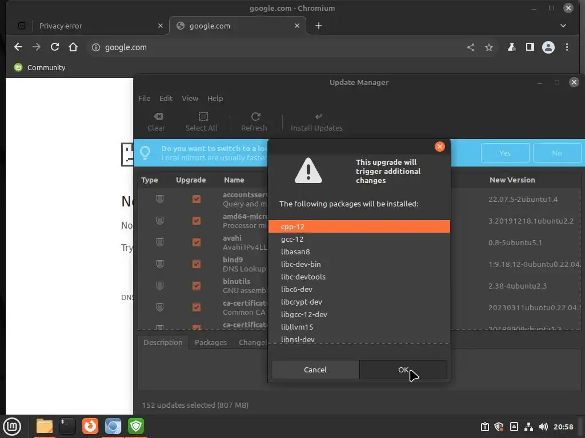Screen dimensions: 585x438
Task: Click the shield type icon for binutils
Action: tap(160, 286)
